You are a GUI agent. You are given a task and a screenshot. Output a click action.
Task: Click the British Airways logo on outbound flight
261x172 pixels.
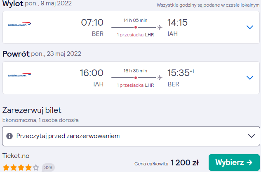point(19,24)
